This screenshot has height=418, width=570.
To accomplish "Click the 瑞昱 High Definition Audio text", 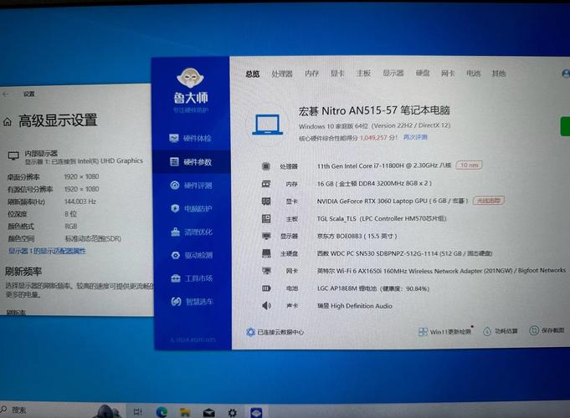I will tap(354, 306).
